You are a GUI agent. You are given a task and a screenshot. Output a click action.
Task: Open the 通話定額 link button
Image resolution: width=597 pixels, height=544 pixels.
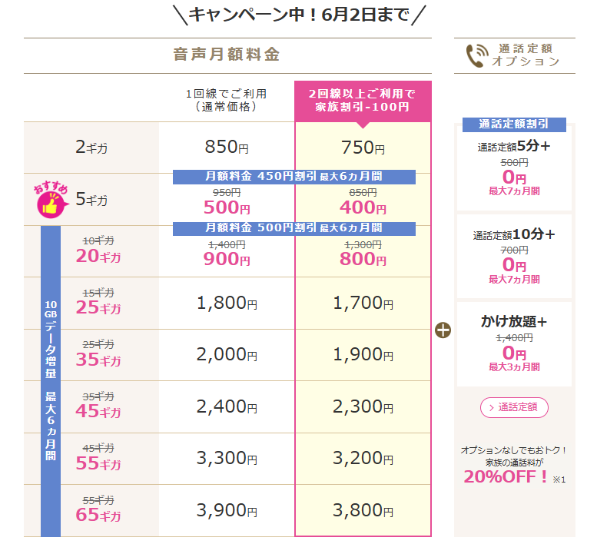514,407
